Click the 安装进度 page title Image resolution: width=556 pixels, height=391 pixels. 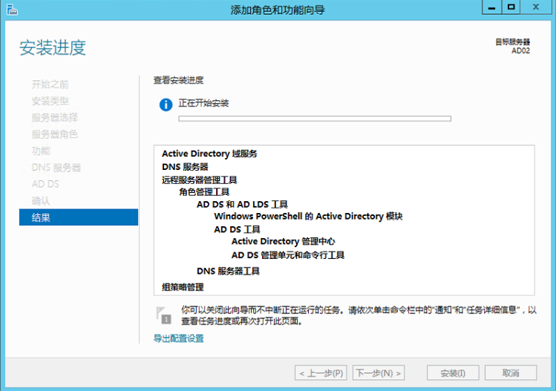pos(53,47)
